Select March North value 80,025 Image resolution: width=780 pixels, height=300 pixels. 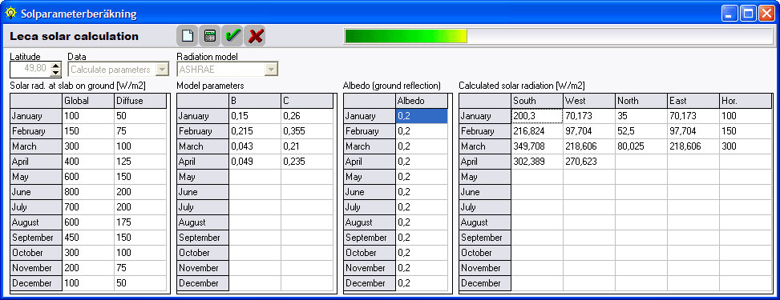[641, 146]
